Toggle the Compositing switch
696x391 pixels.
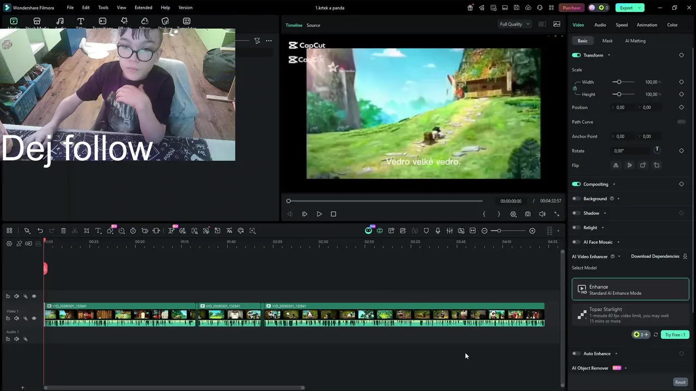(x=576, y=184)
